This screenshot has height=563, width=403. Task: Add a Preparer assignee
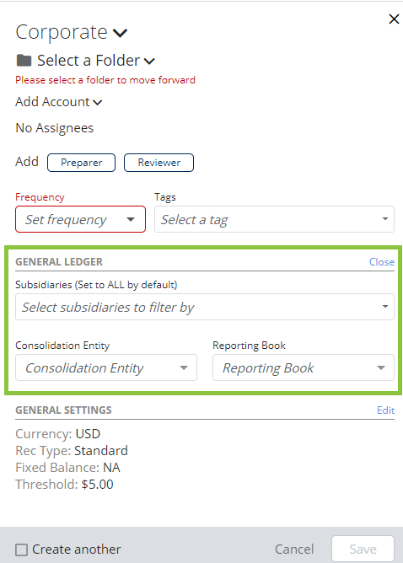tap(81, 163)
